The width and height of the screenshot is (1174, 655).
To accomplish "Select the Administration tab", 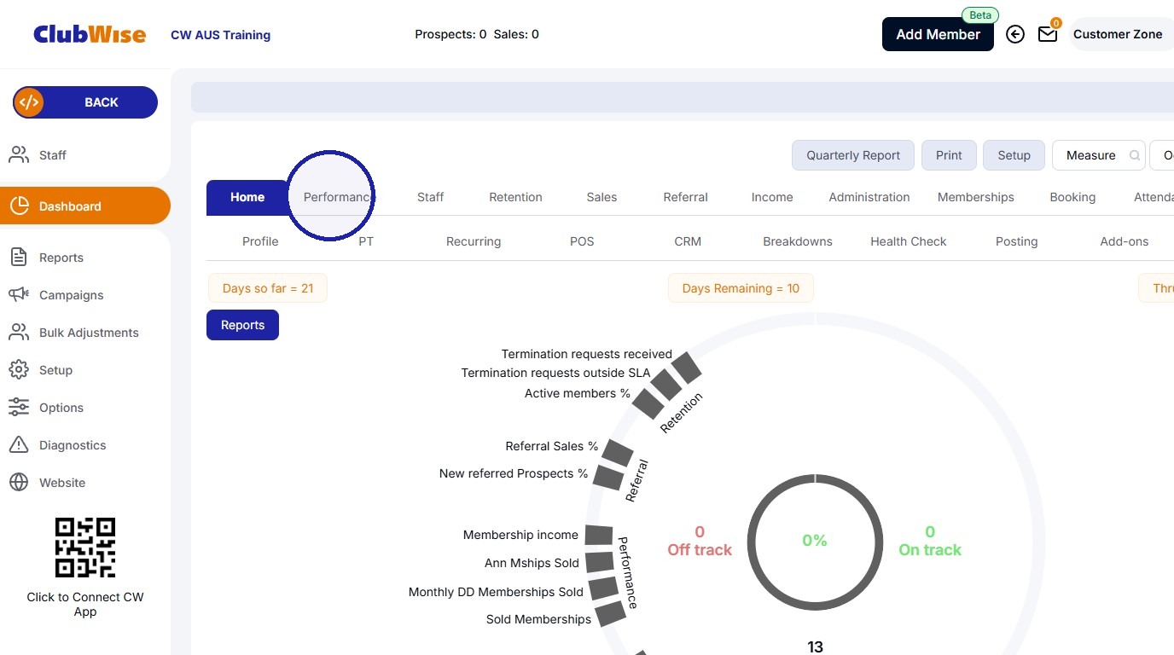I will click(x=869, y=197).
